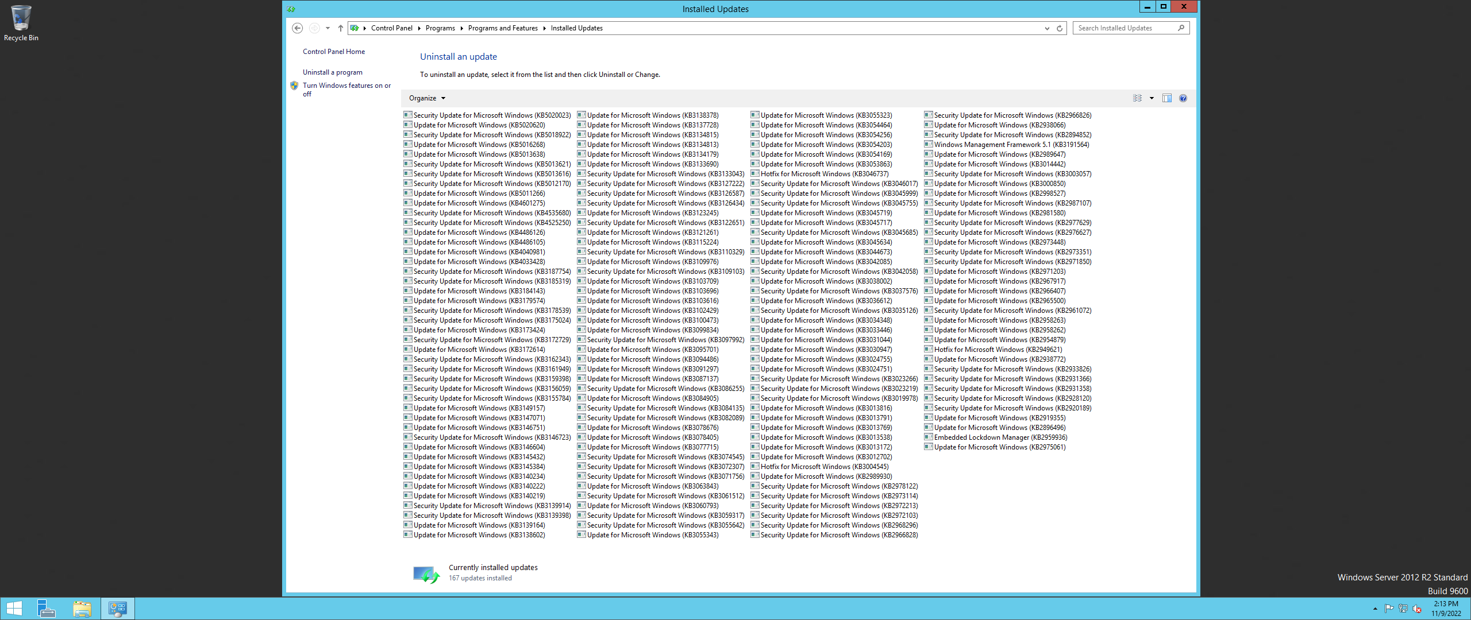Change your view using the view icon
The image size is (1471, 620).
click(x=1137, y=98)
